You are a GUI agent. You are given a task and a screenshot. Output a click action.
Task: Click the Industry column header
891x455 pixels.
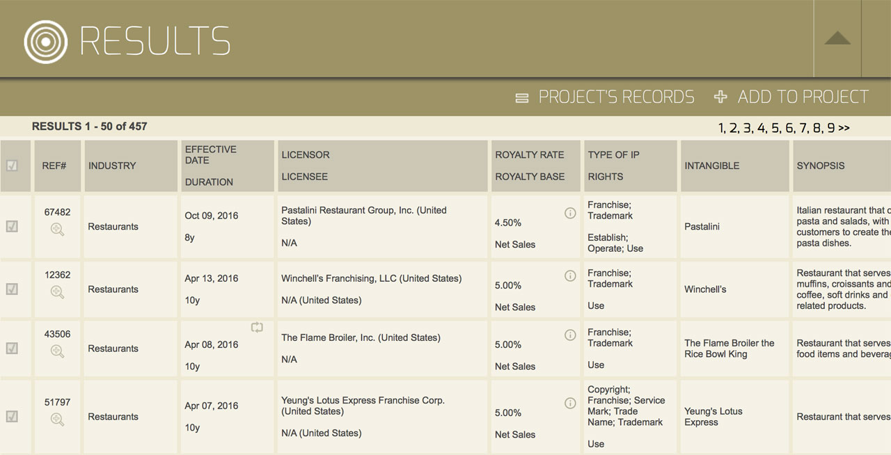tap(112, 166)
